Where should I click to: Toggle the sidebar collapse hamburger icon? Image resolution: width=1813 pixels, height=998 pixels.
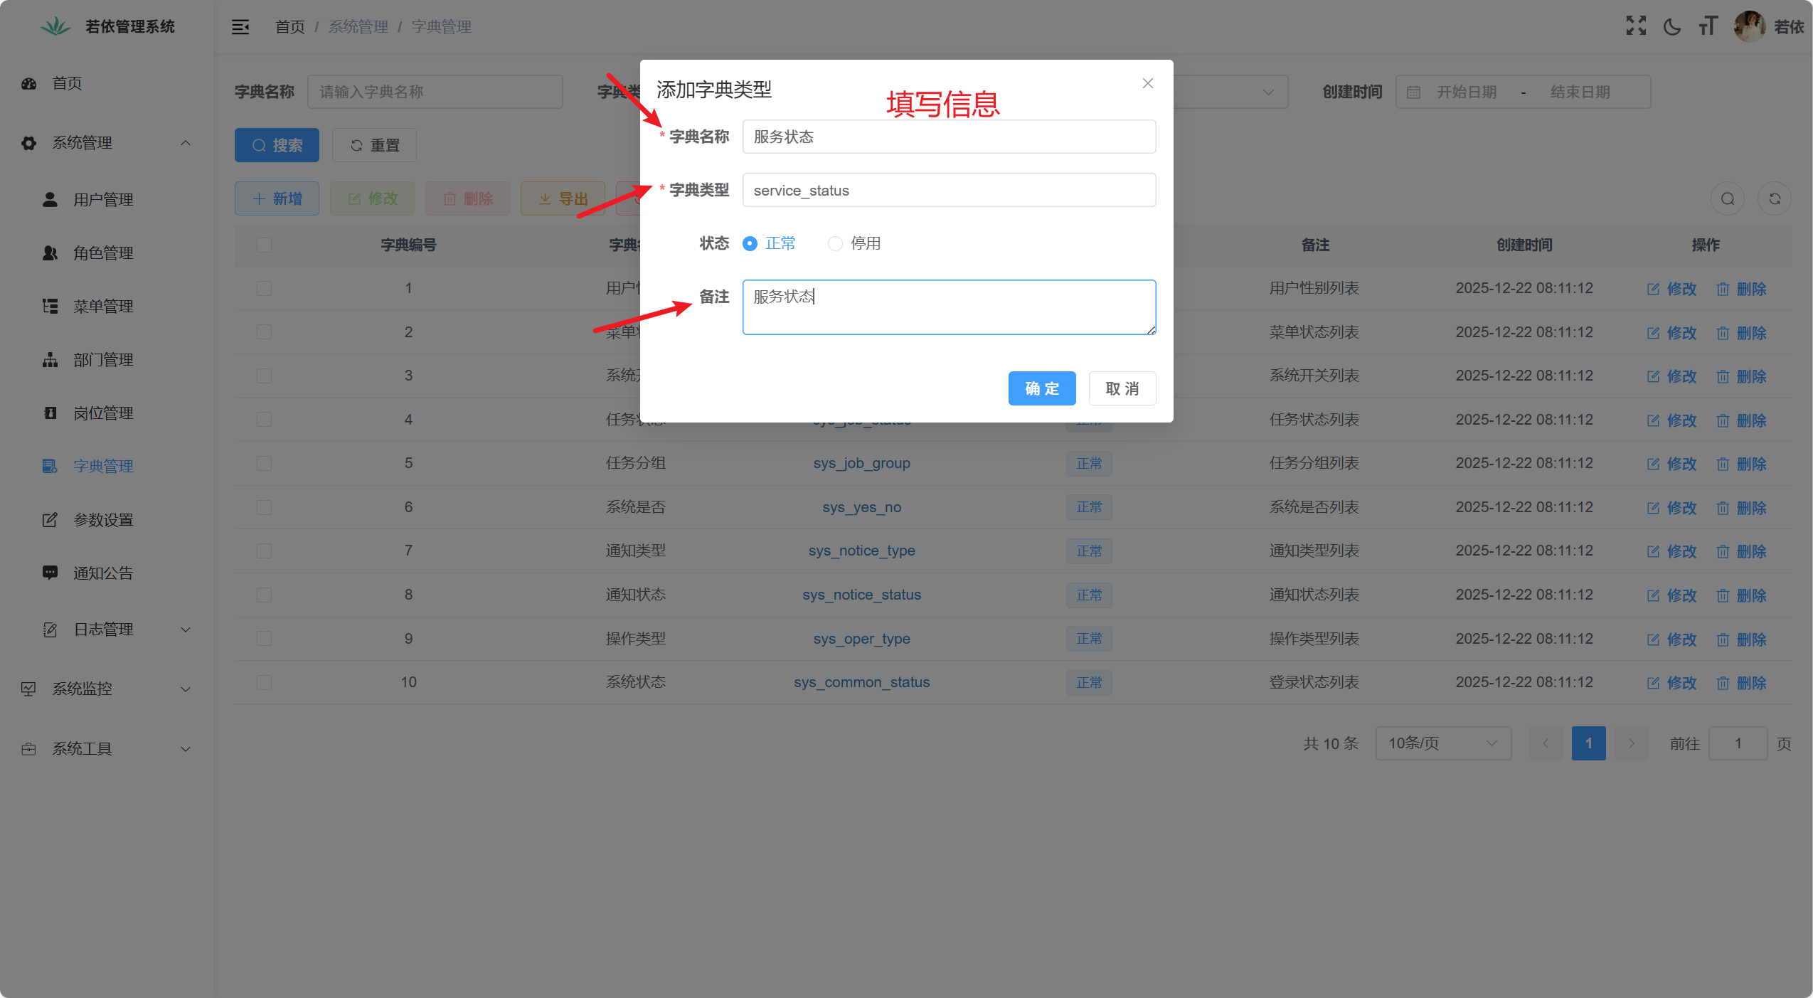click(240, 27)
